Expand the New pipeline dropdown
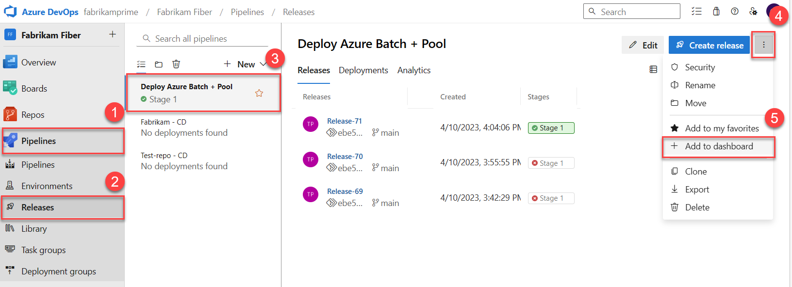 pyautogui.click(x=263, y=64)
